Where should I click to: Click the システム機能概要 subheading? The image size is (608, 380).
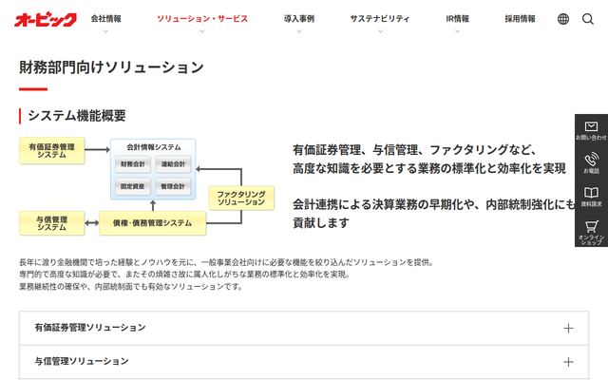point(77,116)
